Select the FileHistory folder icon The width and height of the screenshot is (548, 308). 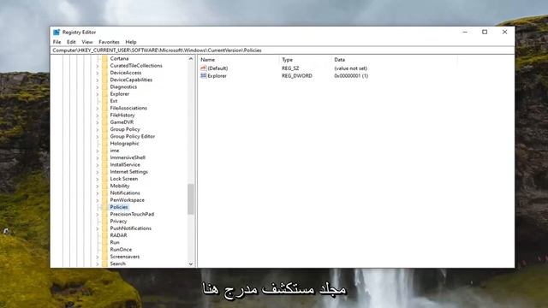(x=104, y=115)
